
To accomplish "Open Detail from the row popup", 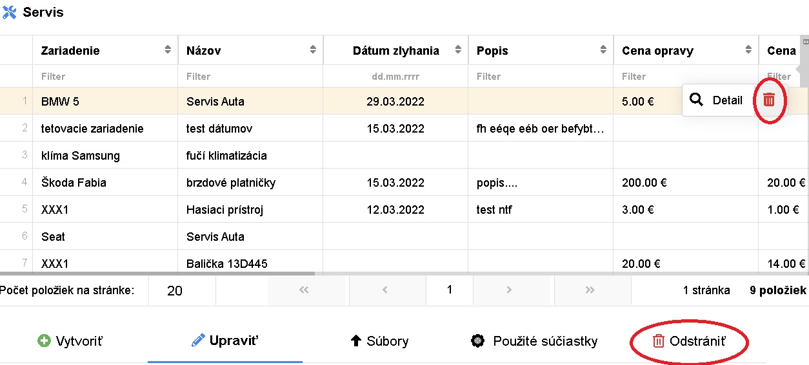I will click(x=717, y=100).
